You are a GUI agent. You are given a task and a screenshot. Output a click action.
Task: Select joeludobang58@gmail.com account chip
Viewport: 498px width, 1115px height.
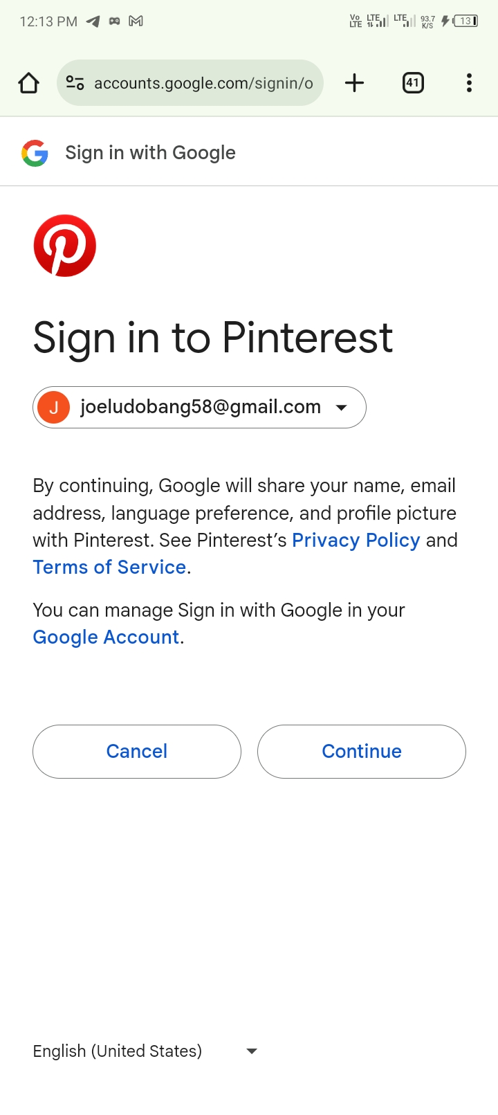(199, 407)
